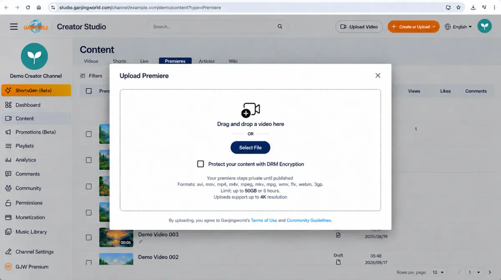This screenshot has width=501, height=280.
Task: Click the video camera upload icon in the dialog
Action: click(250, 110)
